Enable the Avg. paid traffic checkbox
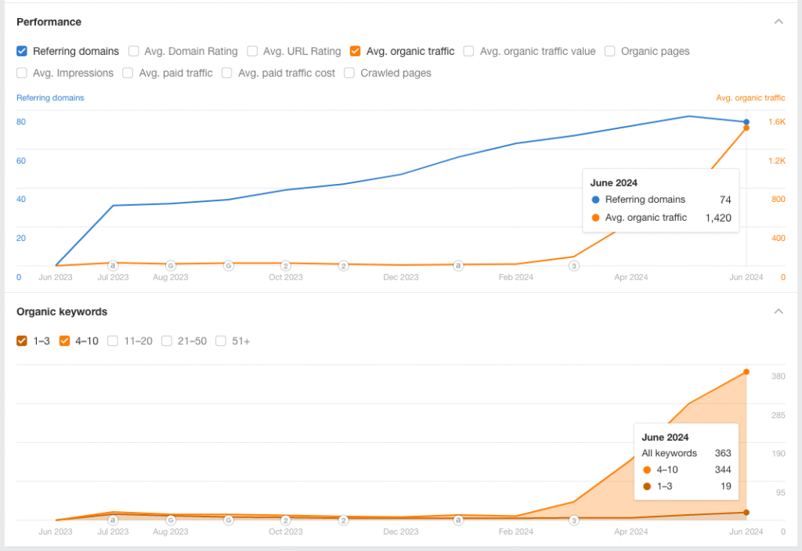 127,73
